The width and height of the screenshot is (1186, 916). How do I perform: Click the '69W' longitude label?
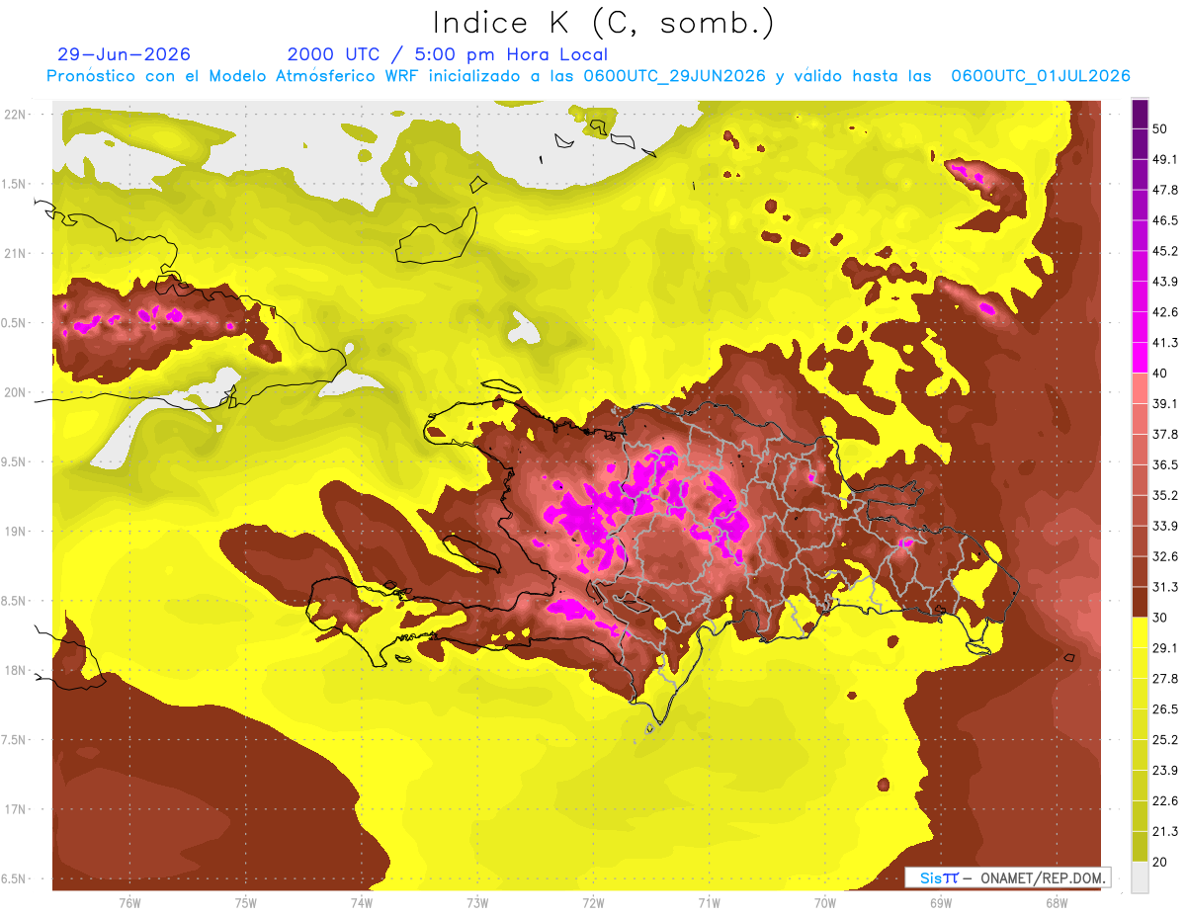coord(941,903)
